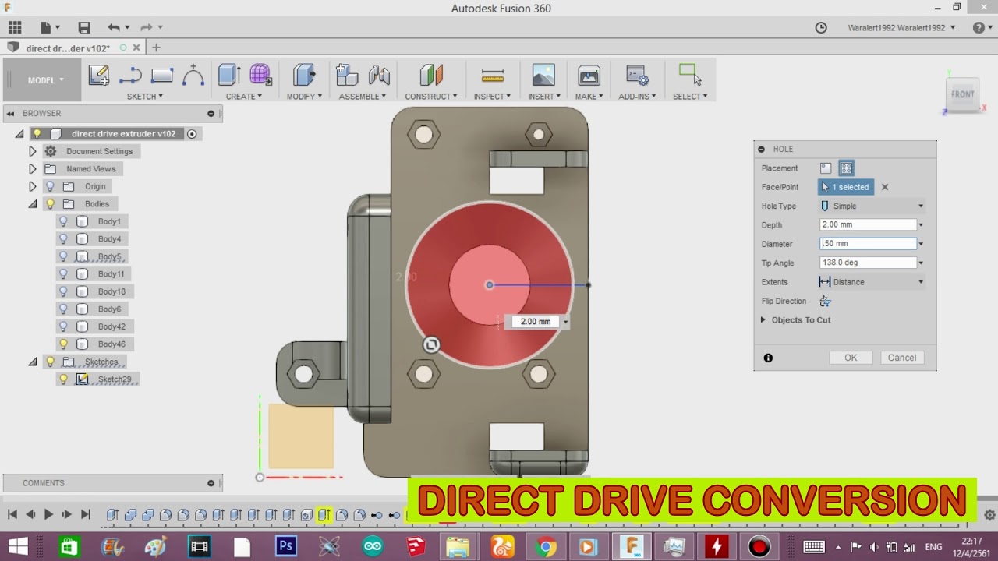This screenshot has height=561, width=998.
Task: Select the Construct plane icon
Action: [x=431, y=76]
